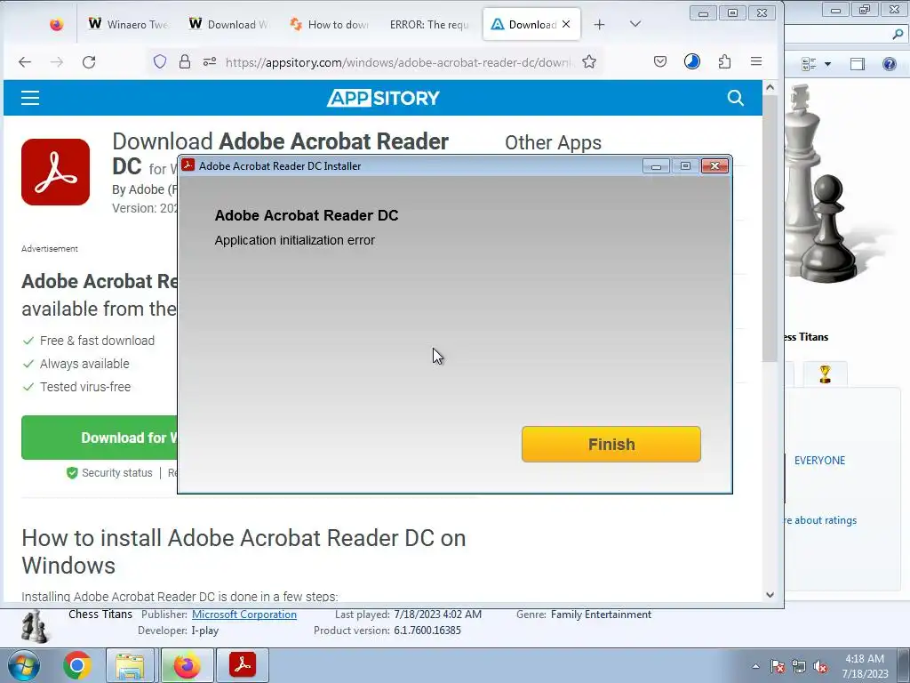Click the Firefox taskbar button
This screenshot has height=683, width=910.
187,665
